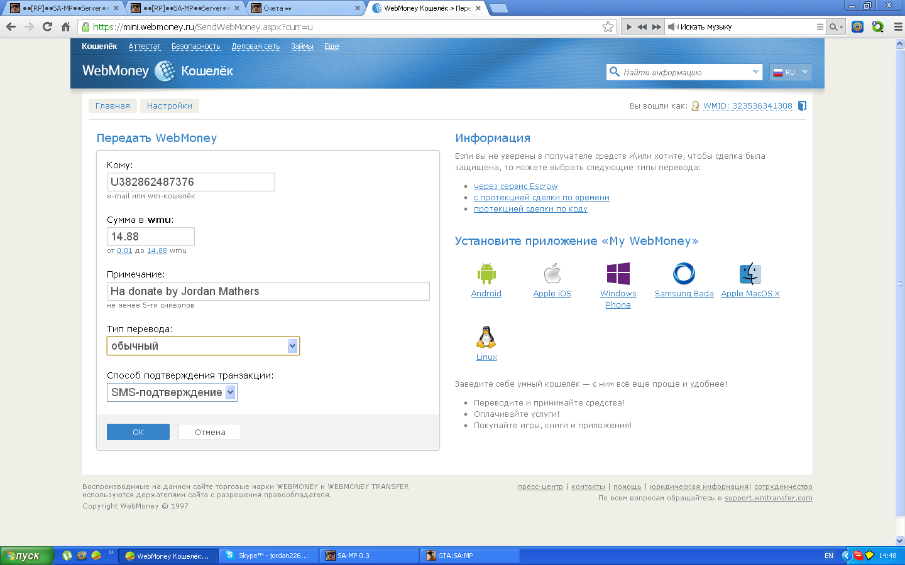This screenshot has width=905, height=565.
Task: Open the Тип перевода dropdown
Action: pyautogui.click(x=203, y=346)
